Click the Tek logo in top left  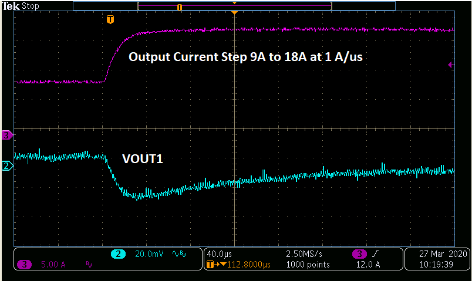click(x=11, y=6)
